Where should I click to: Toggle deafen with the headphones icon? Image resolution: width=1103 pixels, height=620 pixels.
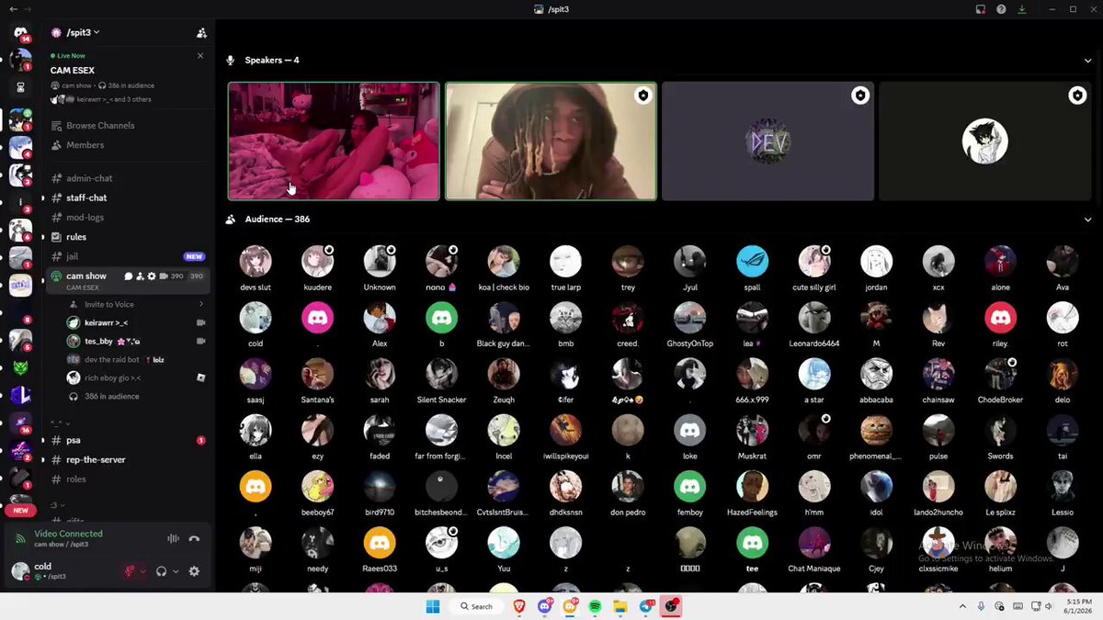pos(162,571)
